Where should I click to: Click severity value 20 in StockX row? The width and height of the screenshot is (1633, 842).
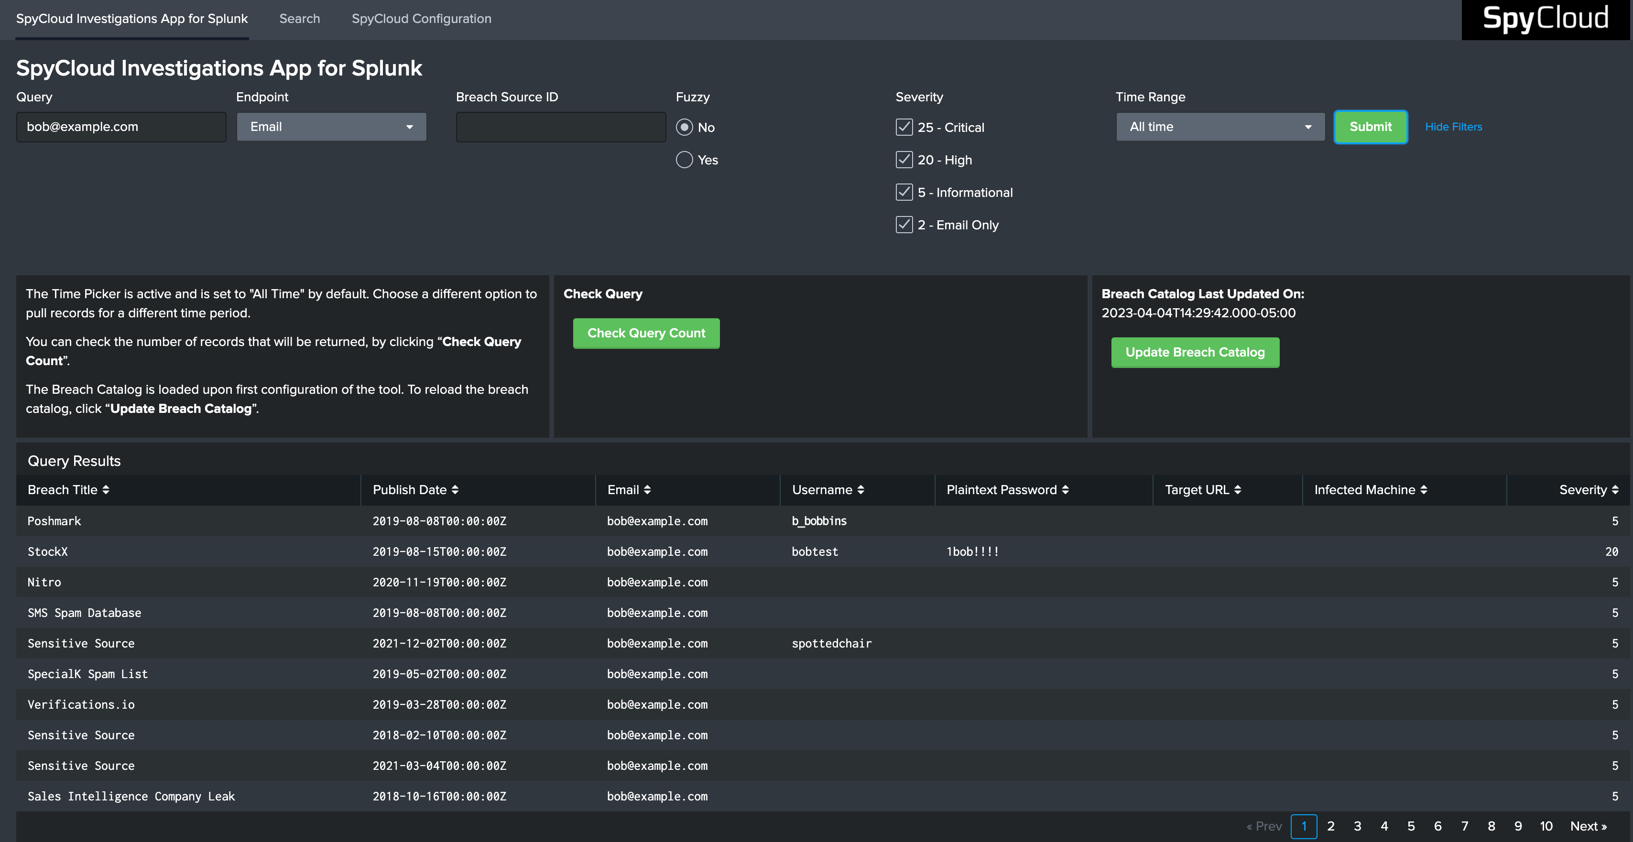pyautogui.click(x=1611, y=551)
